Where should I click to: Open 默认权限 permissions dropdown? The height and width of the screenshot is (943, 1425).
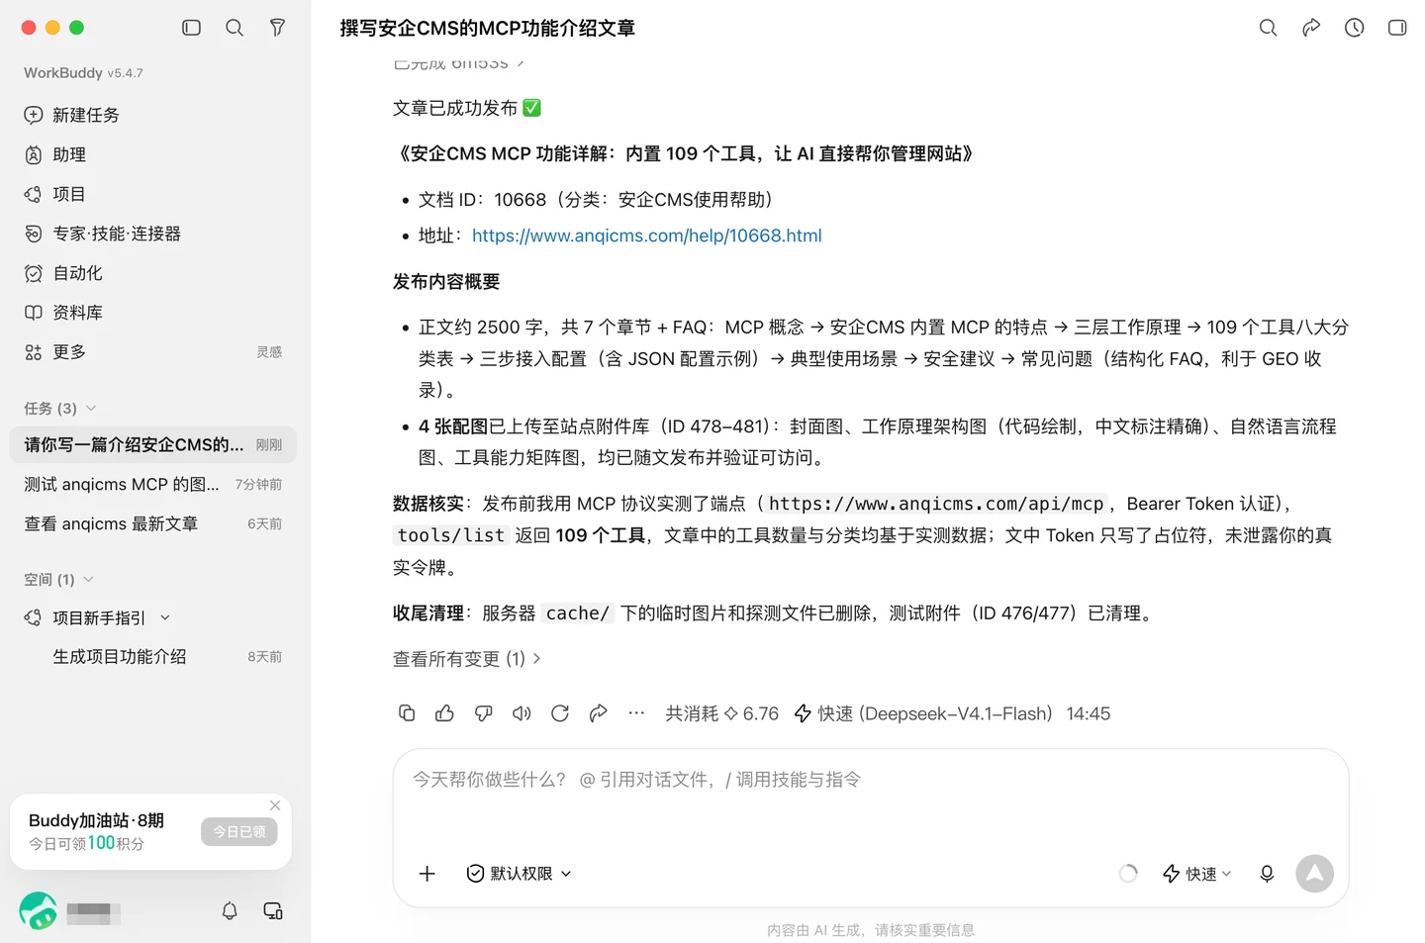pos(520,874)
